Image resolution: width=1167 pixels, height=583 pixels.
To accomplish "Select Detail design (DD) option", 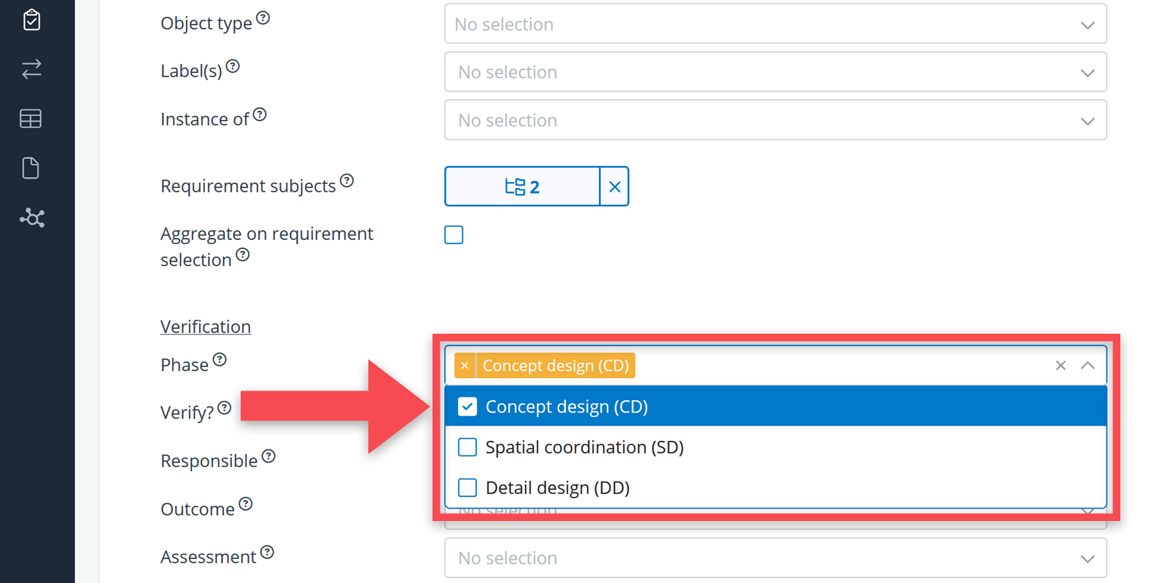I will coord(557,488).
